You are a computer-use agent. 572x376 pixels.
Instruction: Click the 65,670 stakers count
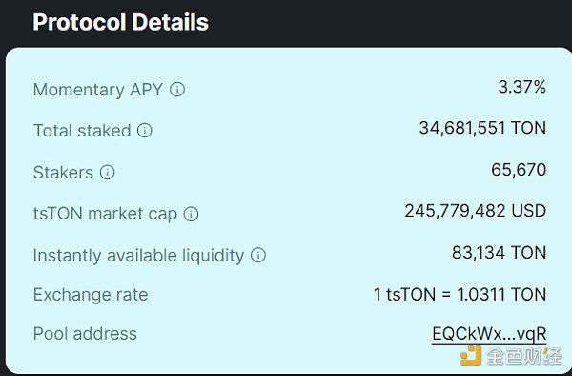[519, 170]
